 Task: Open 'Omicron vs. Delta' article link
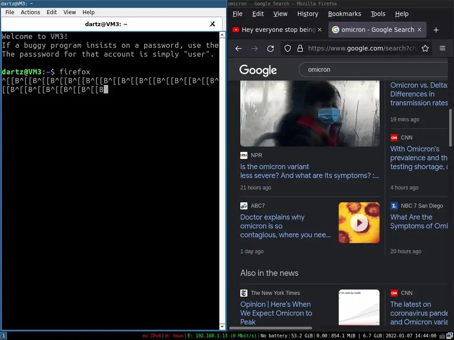pyautogui.click(x=419, y=94)
